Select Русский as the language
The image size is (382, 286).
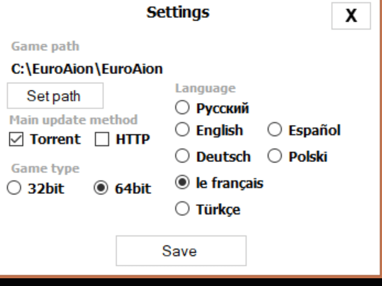pos(182,108)
